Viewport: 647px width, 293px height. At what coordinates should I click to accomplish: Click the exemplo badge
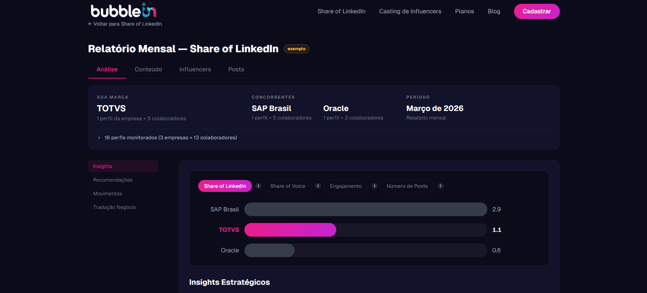pos(296,48)
